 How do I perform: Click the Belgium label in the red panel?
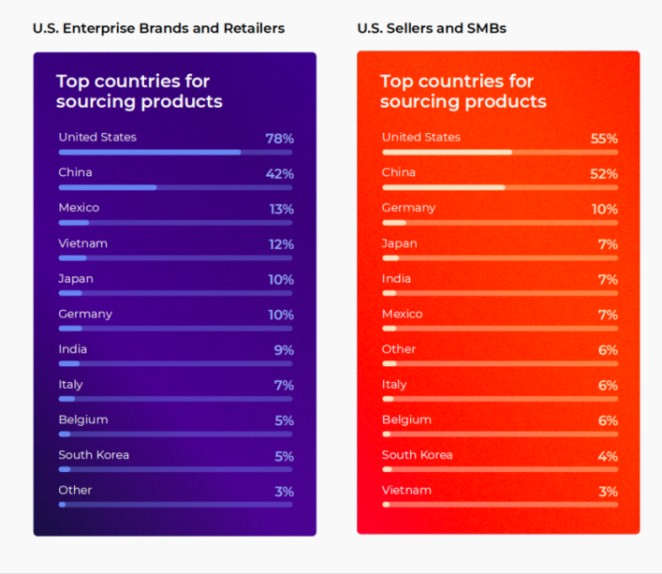click(x=406, y=419)
